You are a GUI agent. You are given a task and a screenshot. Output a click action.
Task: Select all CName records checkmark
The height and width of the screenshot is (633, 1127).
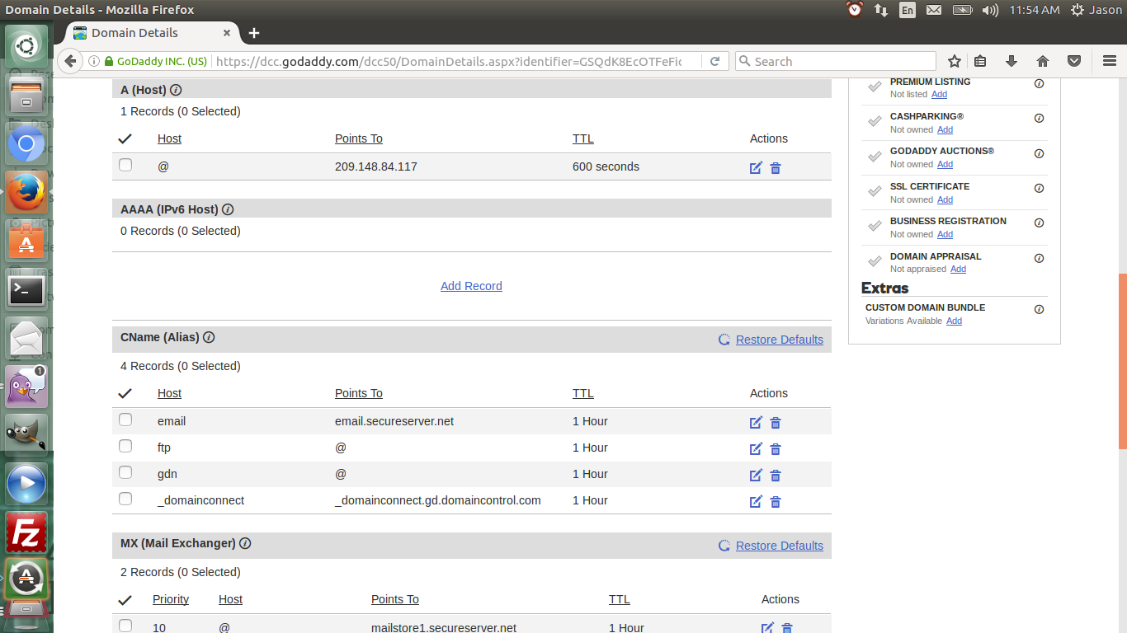[x=125, y=393]
